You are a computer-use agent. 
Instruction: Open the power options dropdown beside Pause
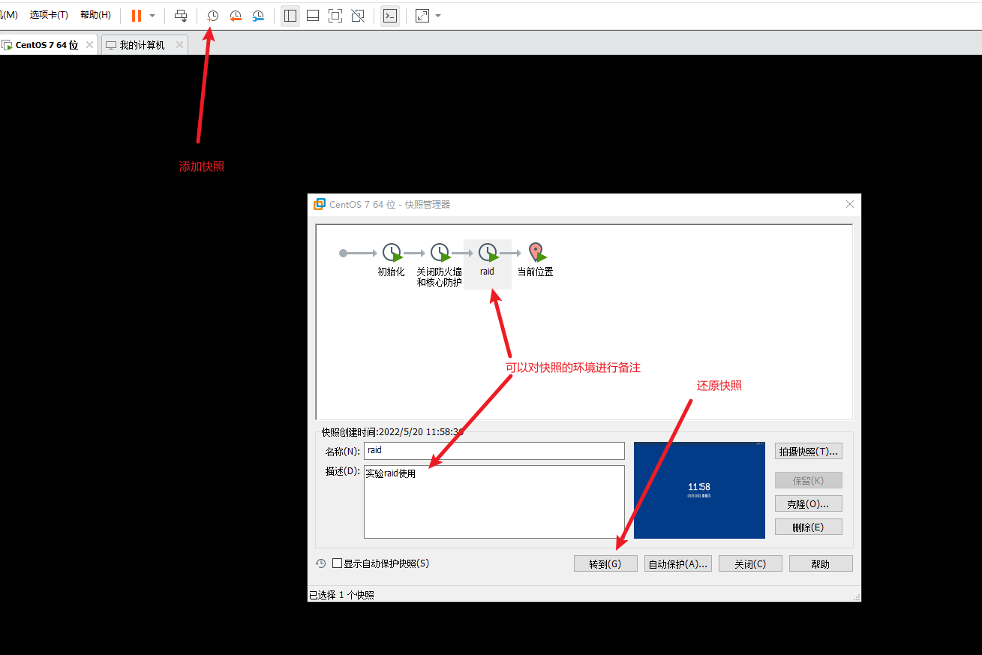(x=152, y=16)
